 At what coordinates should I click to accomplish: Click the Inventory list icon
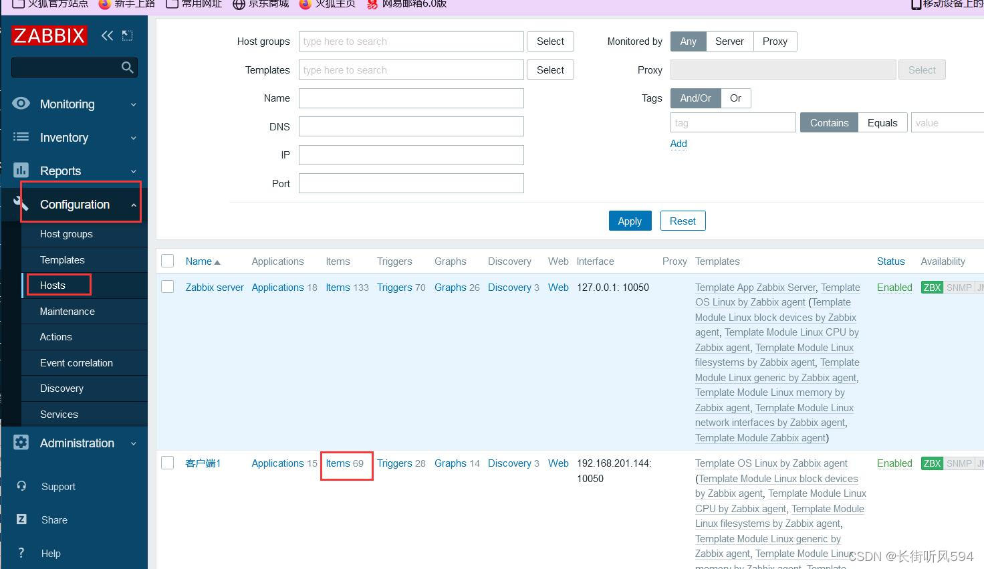tap(21, 137)
